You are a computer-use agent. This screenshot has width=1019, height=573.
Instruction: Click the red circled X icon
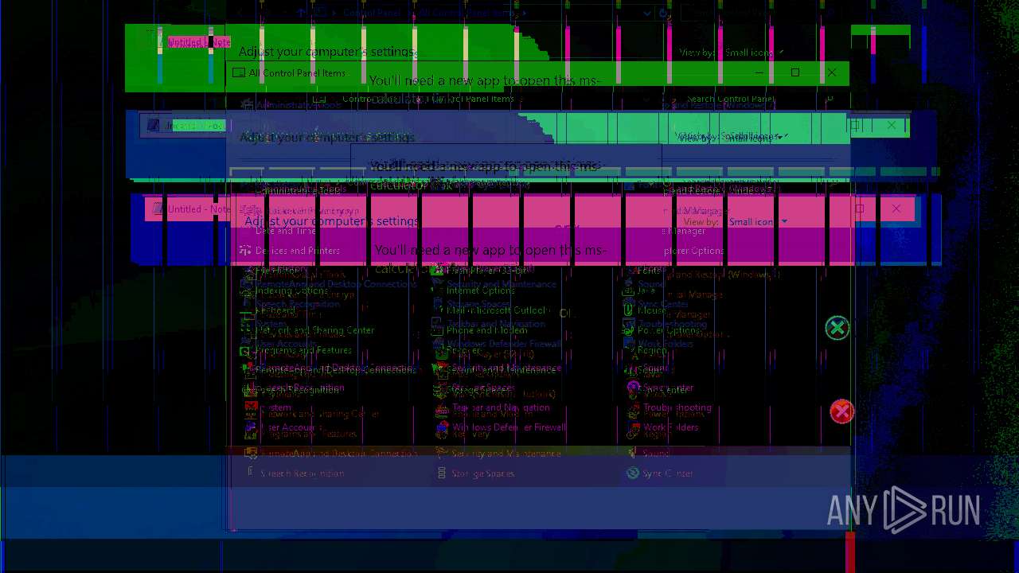tap(841, 411)
